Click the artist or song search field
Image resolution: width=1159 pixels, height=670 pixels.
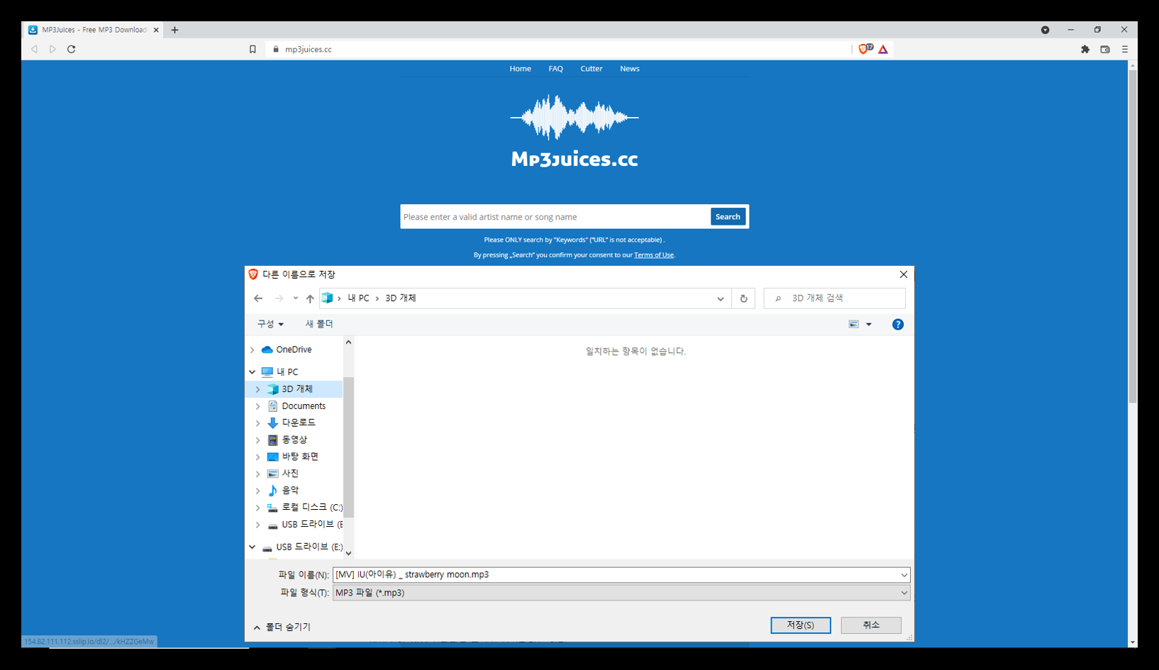pos(555,217)
